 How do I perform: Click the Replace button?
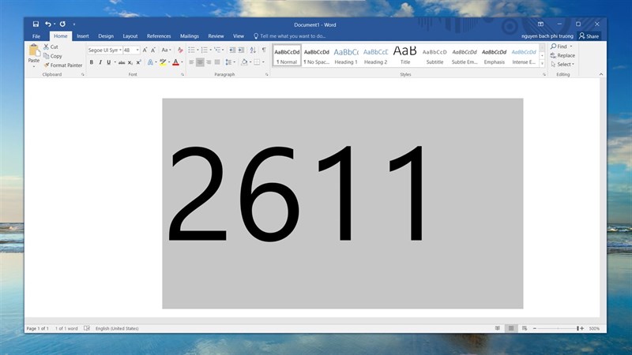coord(562,55)
